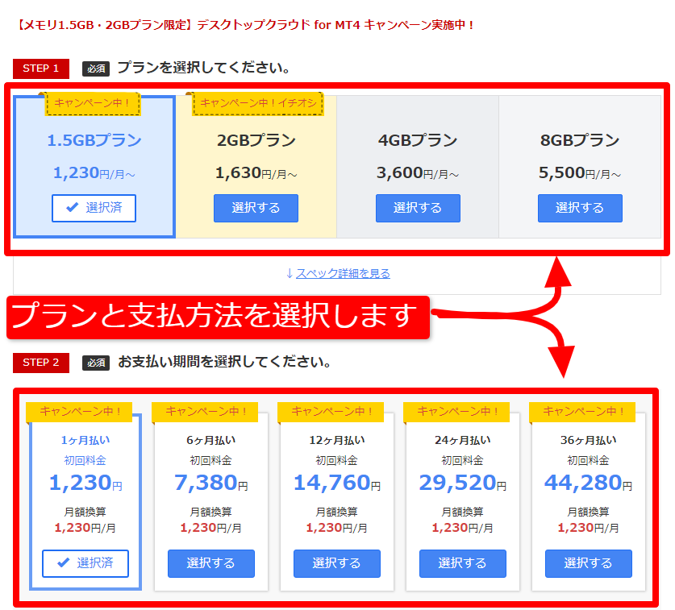Pick the 8GBプラン 選択する button
Viewport: 675px width, 610px height.
pos(580,208)
